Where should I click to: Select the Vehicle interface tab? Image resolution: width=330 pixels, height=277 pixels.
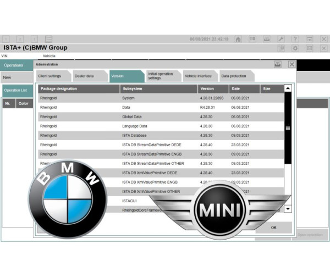click(198, 76)
